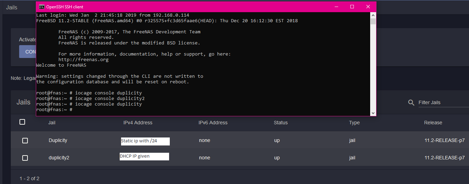
Task: Click the terminal vertical scrollbar thumb
Action: click(373, 22)
